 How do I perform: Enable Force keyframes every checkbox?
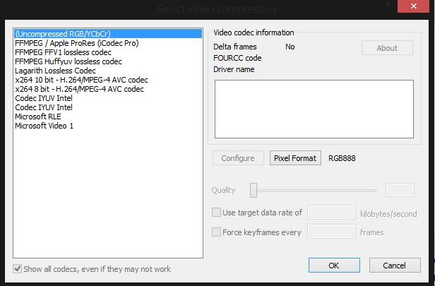217,232
